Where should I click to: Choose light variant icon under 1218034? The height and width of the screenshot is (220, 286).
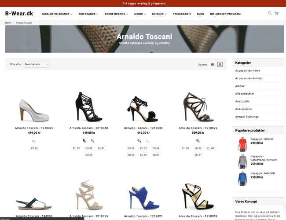pos(147,141)
